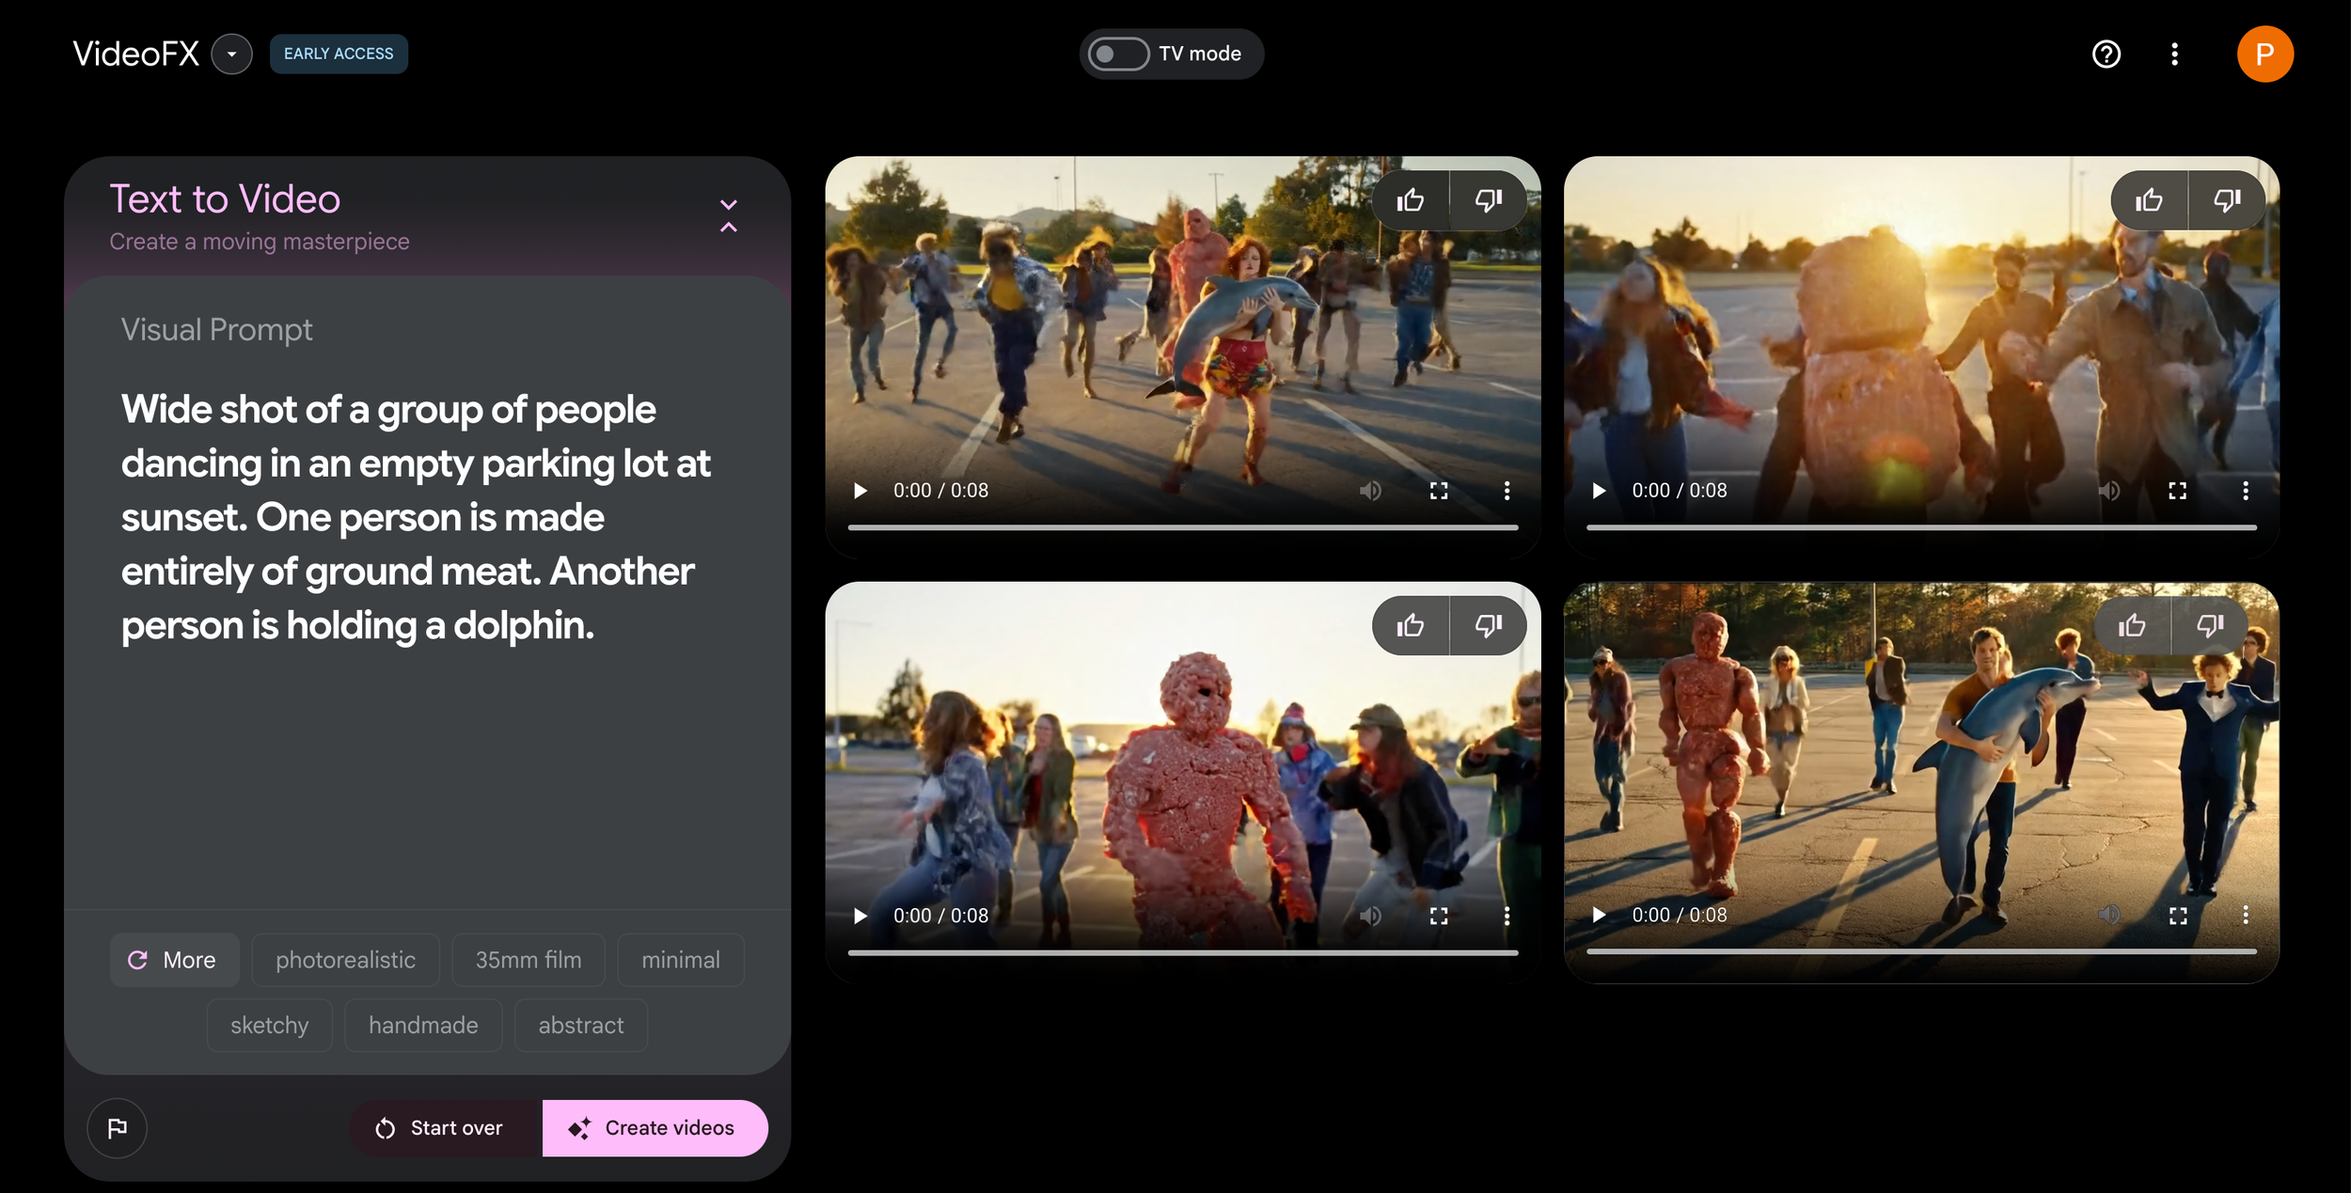The image size is (2351, 1193).
Task: Click the flag report icon
Action: (118, 1128)
